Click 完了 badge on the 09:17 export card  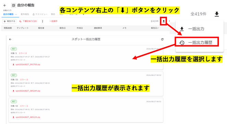(x=14, y=49)
